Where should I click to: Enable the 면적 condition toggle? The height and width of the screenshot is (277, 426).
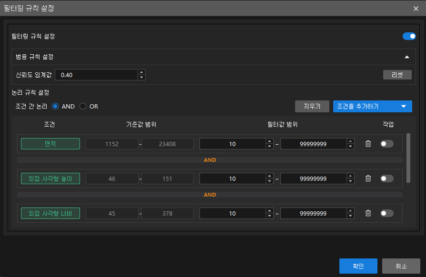[x=387, y=144]
